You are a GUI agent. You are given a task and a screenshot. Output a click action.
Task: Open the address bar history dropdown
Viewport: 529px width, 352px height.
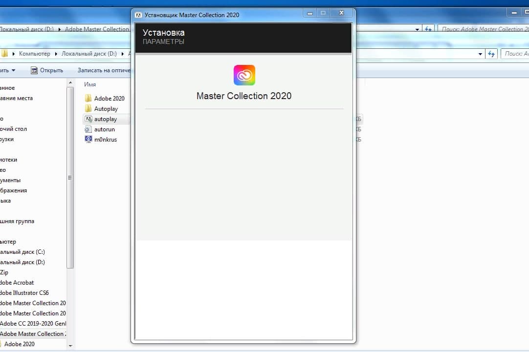pyautogui.click(x=481, y=54)
